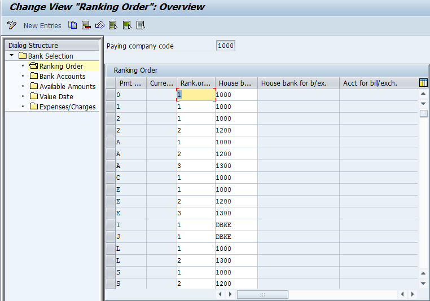Click the Delete row icon in toolbar
The width and height of the screenshot is (430, 301).
point(86,25)
